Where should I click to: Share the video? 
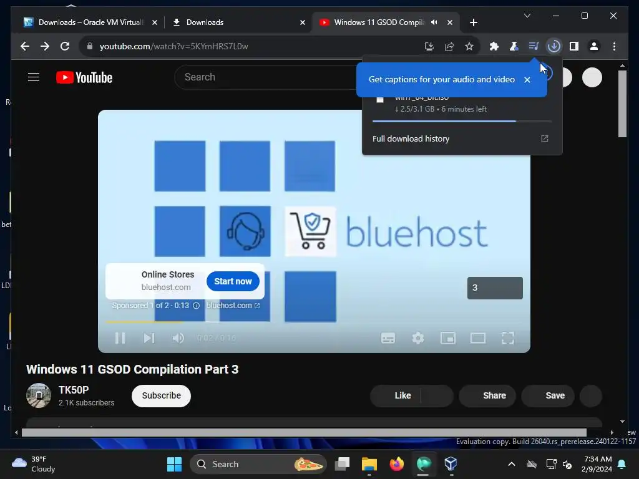(x=487, y=396)
